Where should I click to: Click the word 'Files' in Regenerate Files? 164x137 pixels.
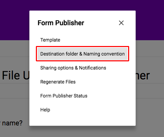pos(70,82)
